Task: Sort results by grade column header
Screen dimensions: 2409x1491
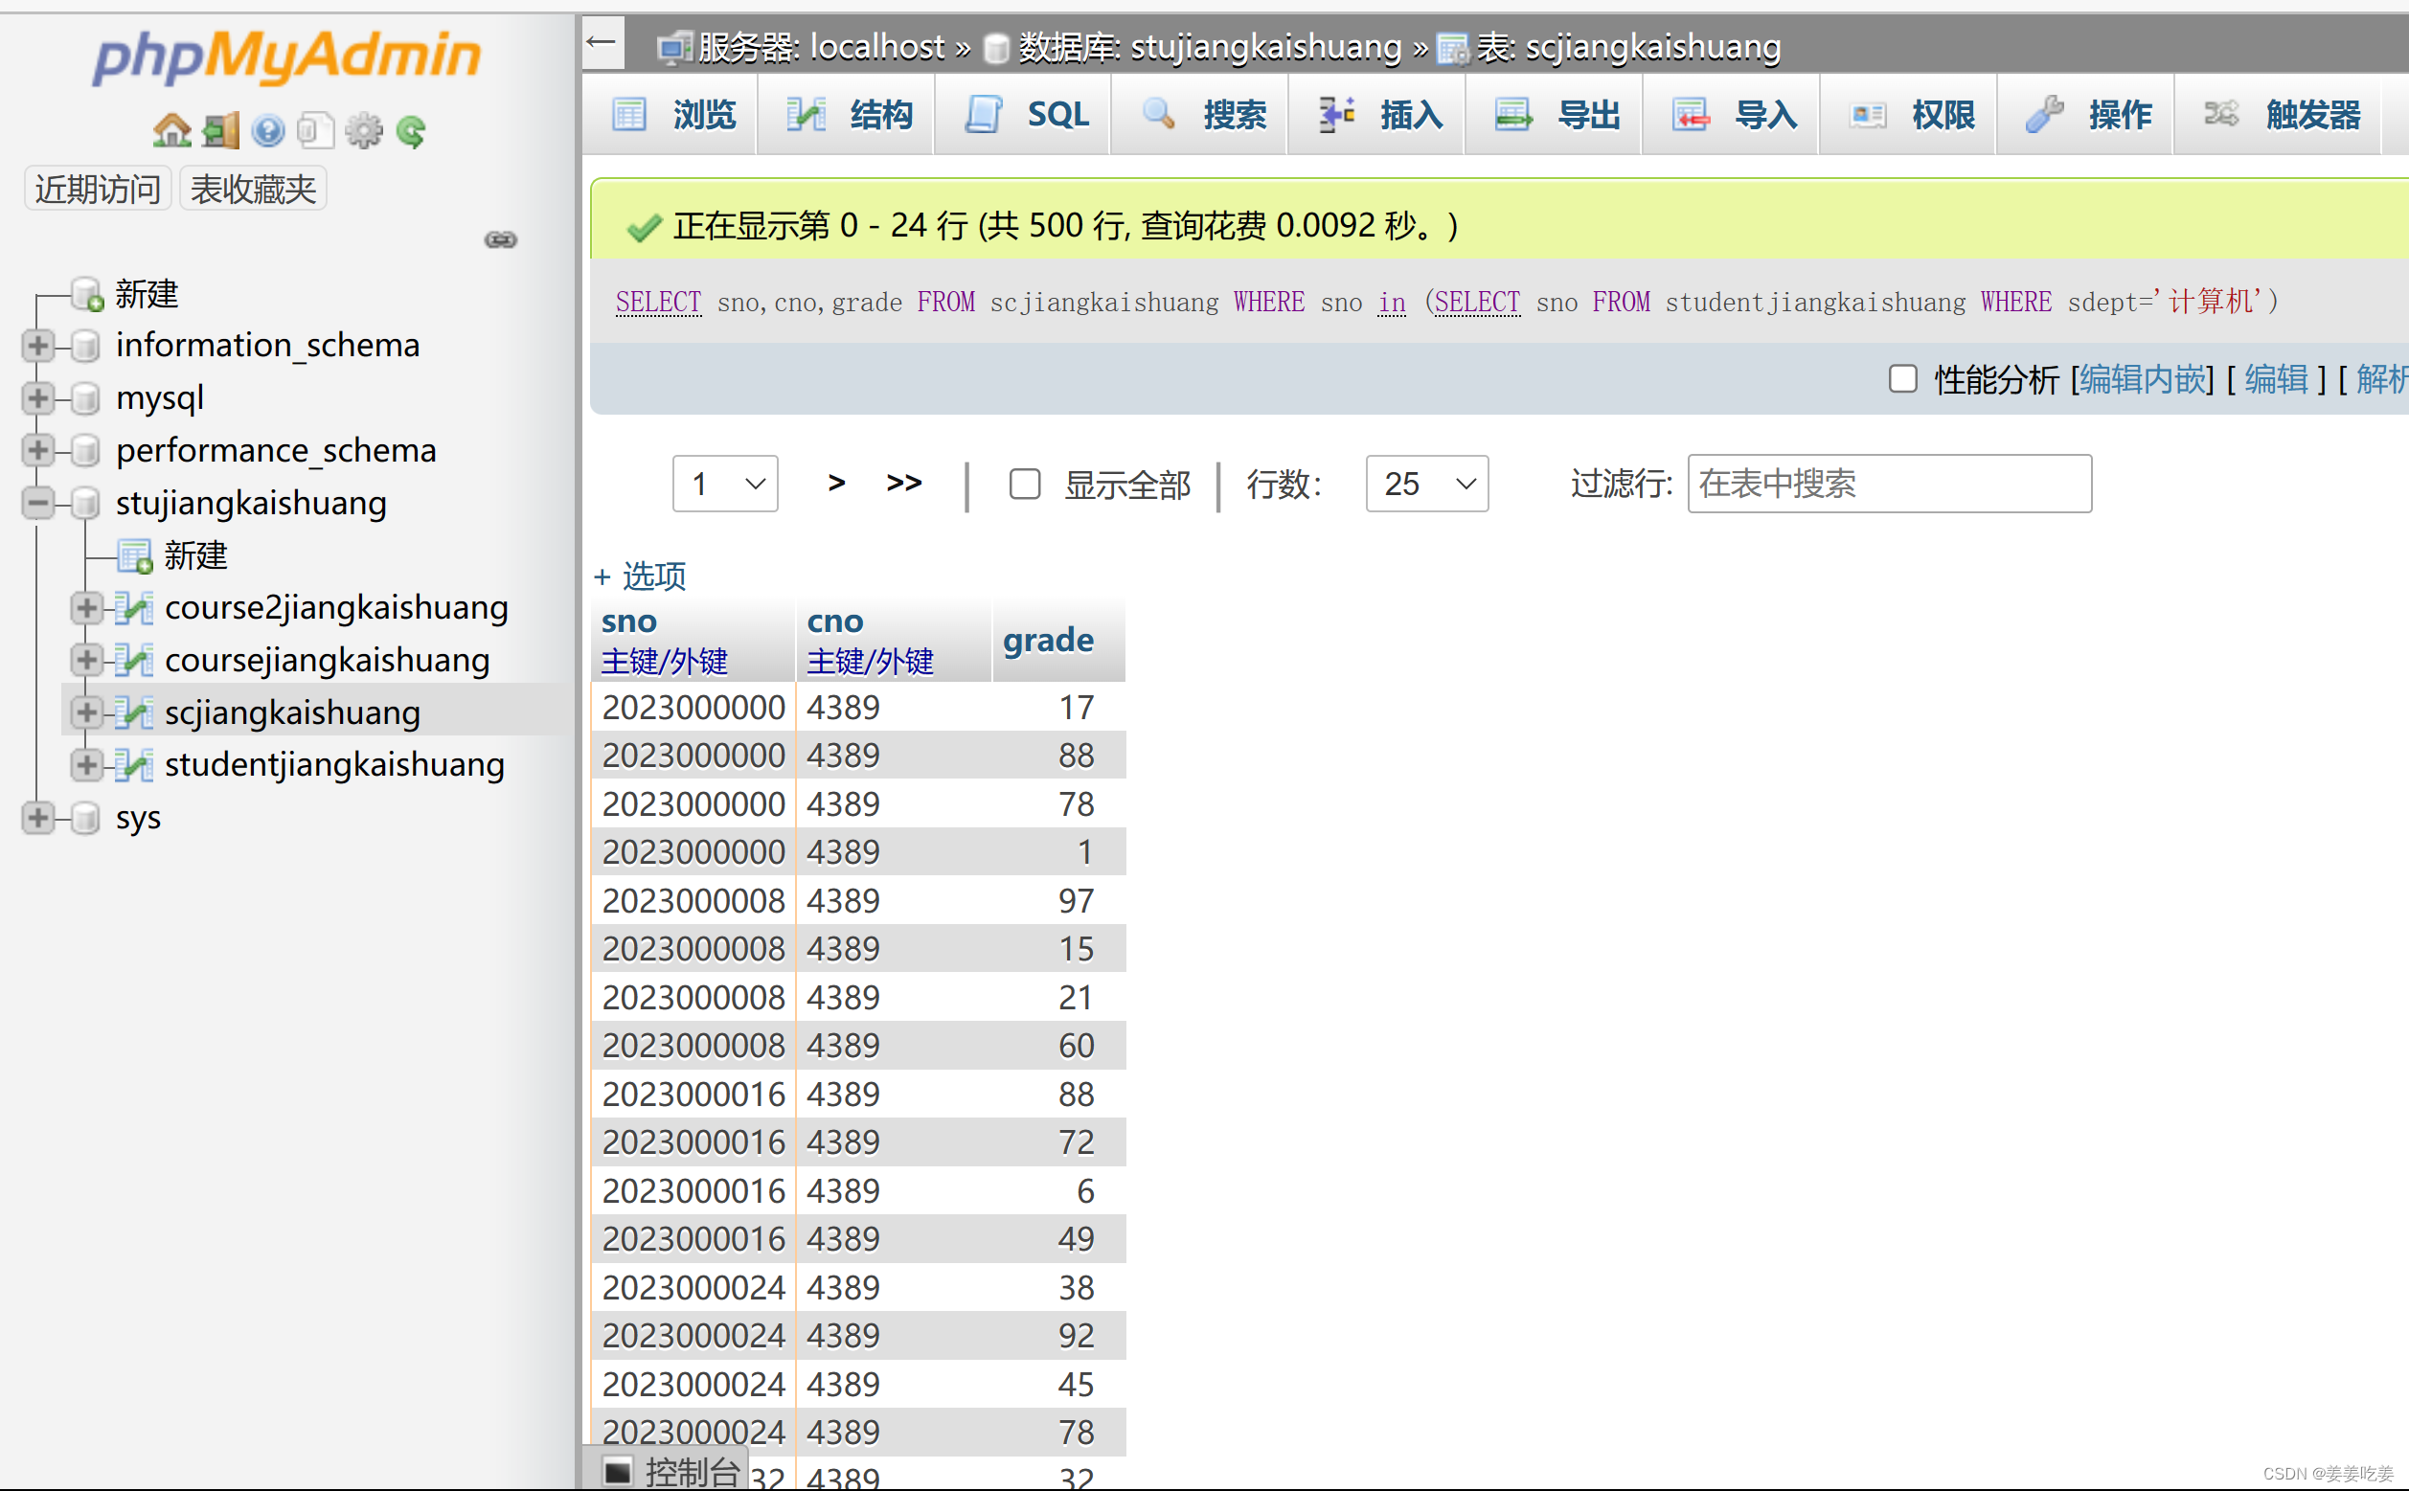Action: tap(1048, 641)
